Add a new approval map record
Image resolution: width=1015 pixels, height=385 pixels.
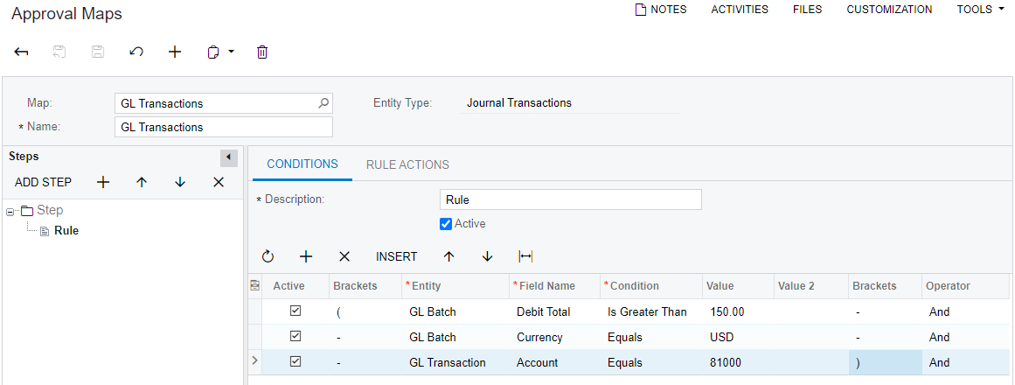point(175,52)
